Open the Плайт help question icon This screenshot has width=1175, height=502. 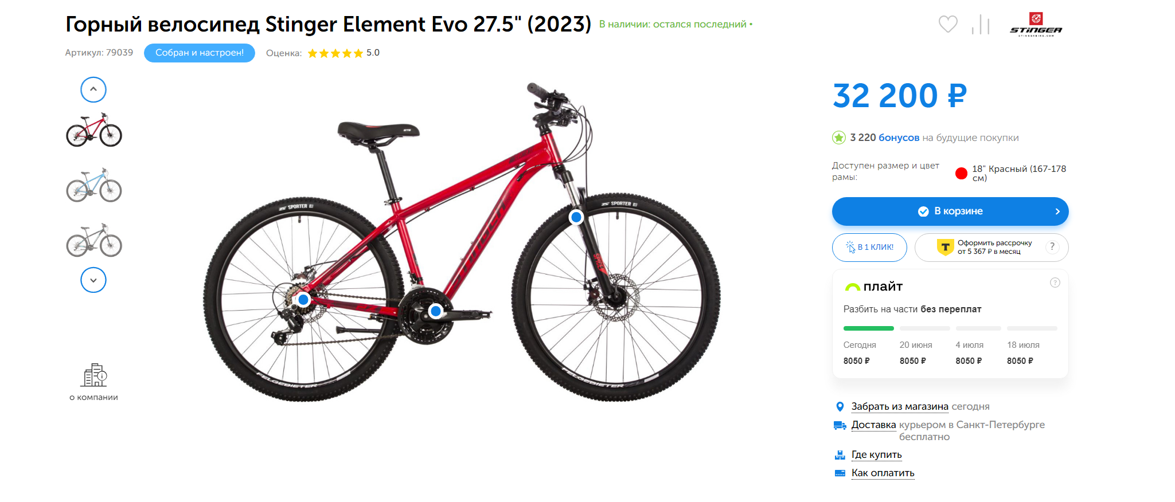[x=1055, y=283]
